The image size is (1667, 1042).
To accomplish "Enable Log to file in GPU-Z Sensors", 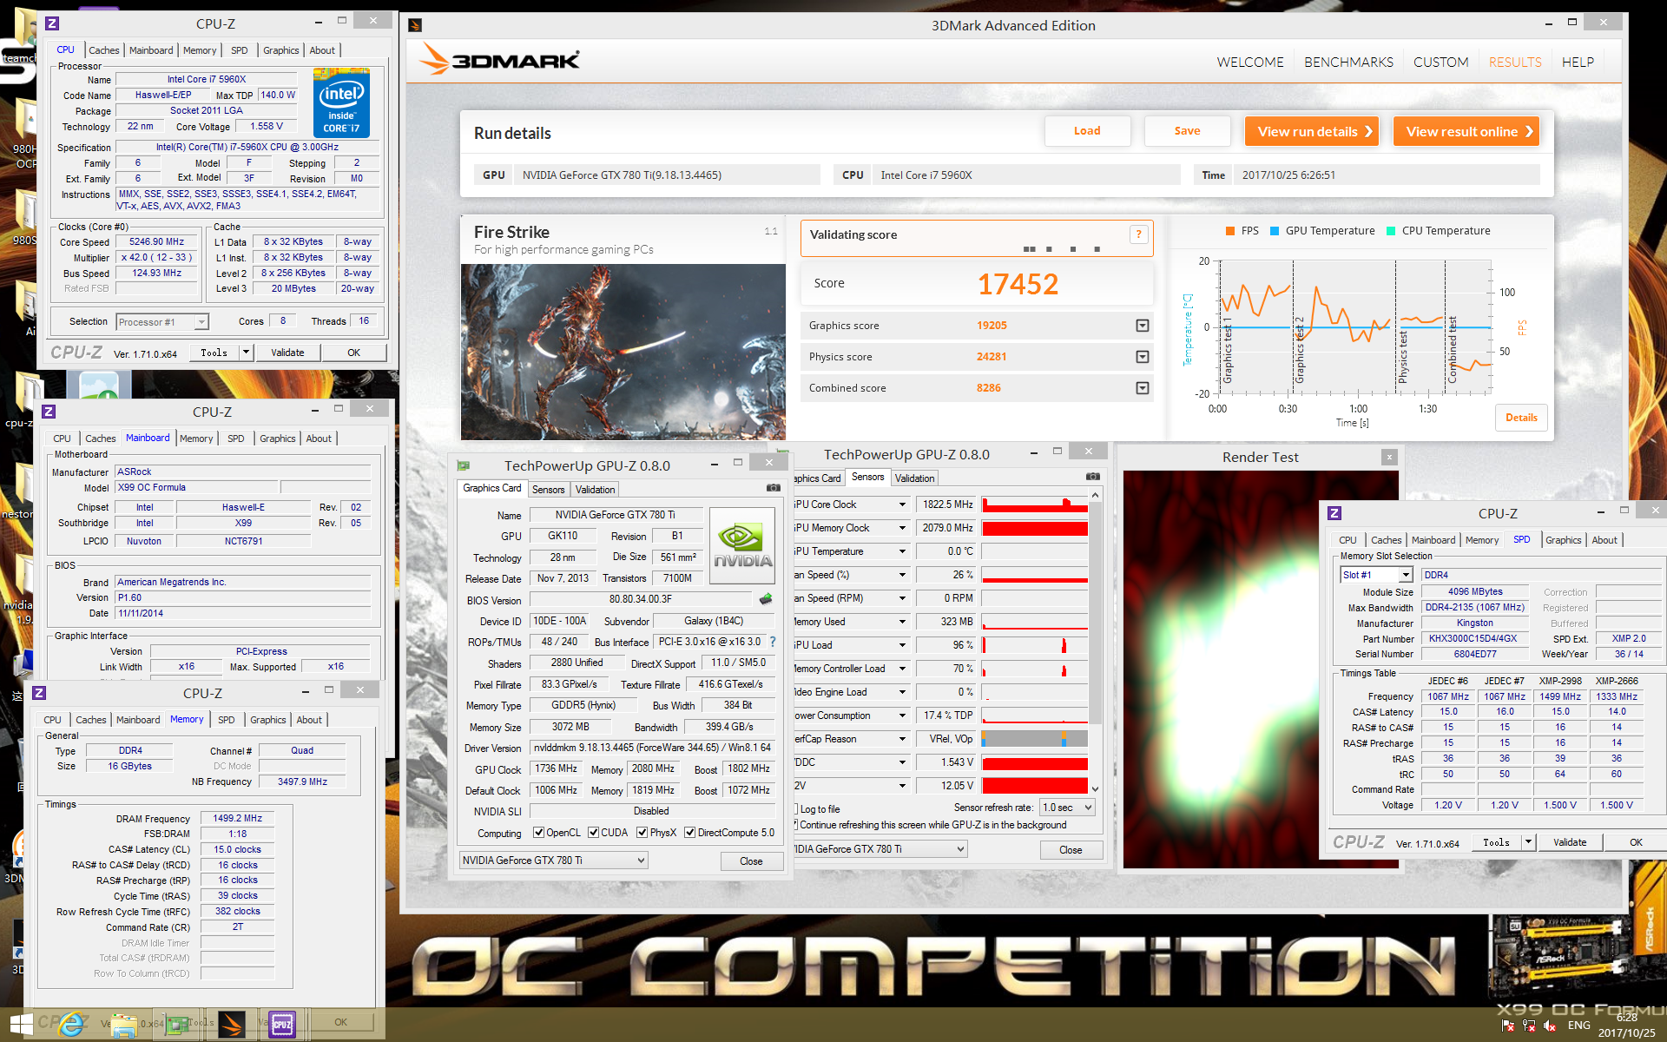I will (x=795, y=808).
